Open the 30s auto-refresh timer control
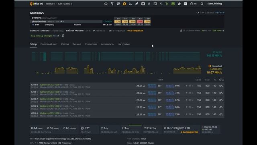The height and width of the screenshot is (145, 257). 193,4
